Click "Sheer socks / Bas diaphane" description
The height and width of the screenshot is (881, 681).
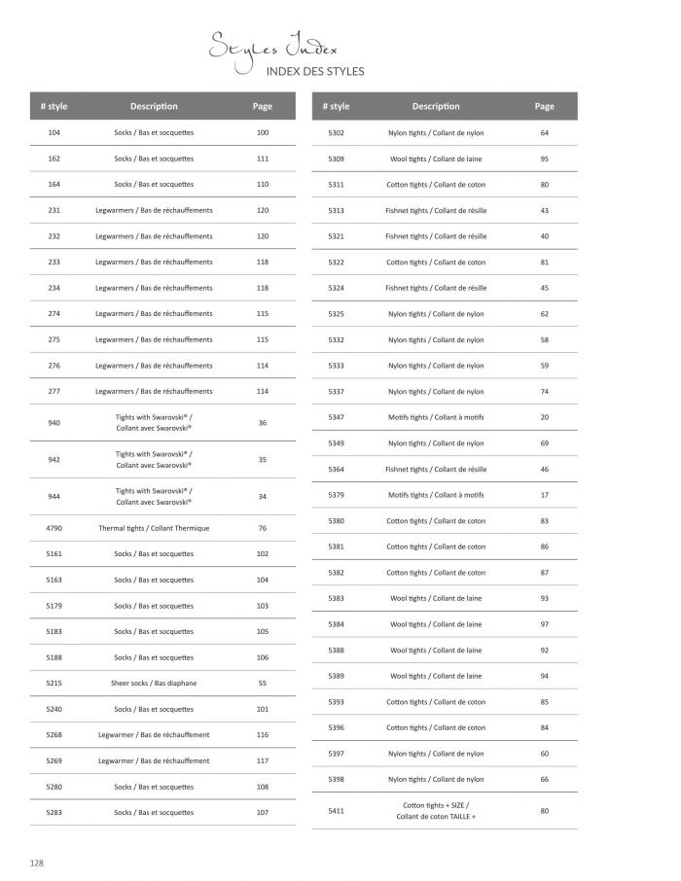[x=154, y=684]
